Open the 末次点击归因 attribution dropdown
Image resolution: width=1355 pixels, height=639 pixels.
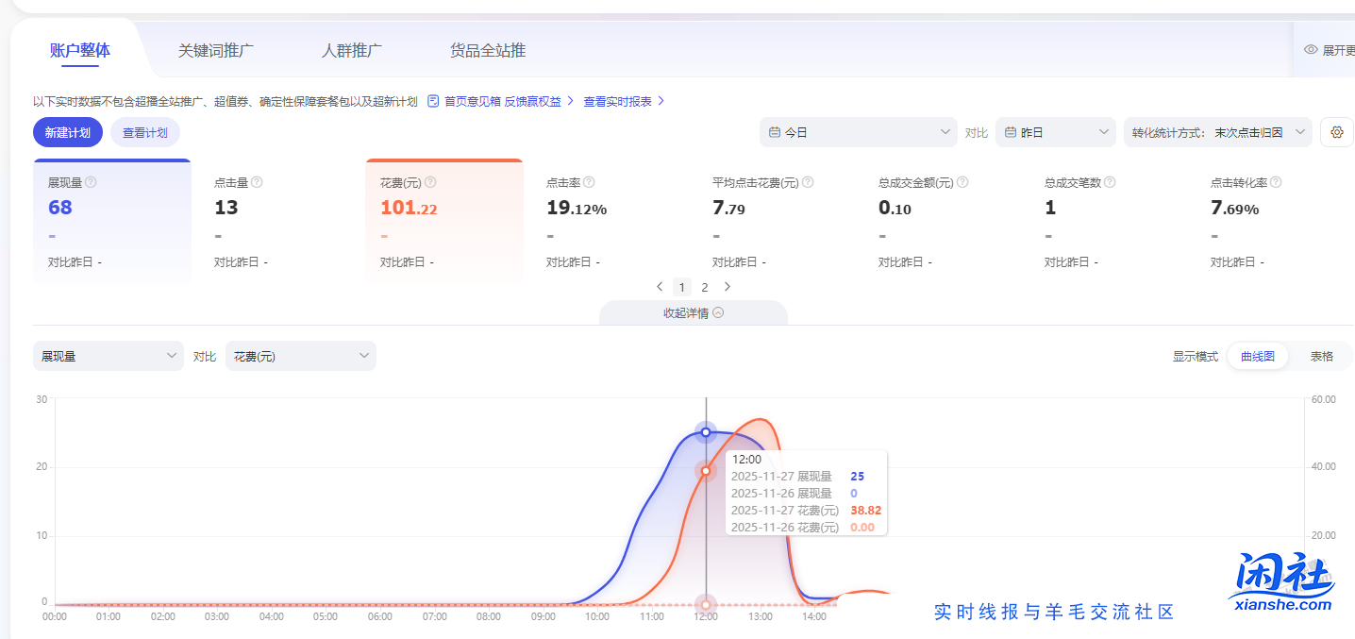(x=1217, y=132)
